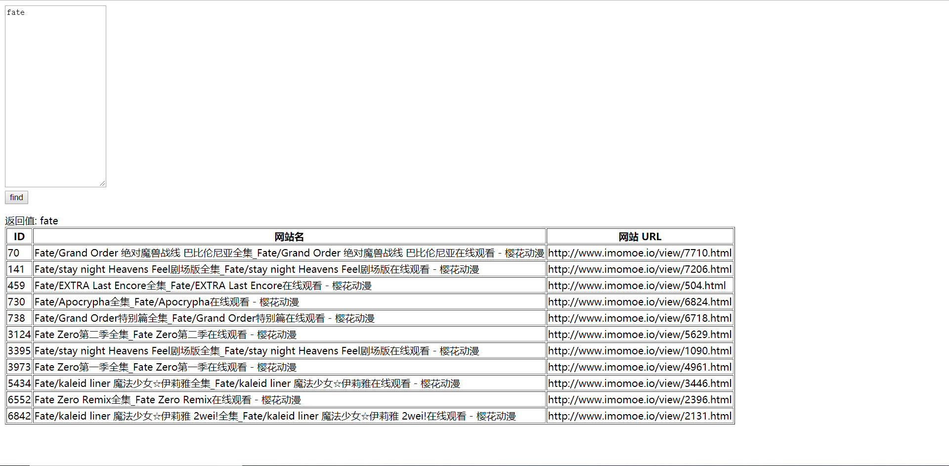Screen dimensions: 949x466
Task: Grab the textarea resize handle corner
Action: pos(102,183)
